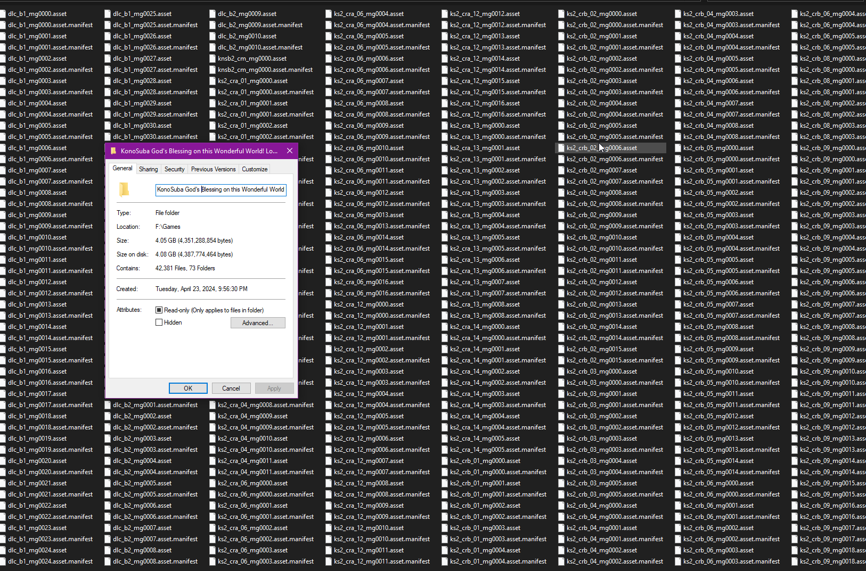
Task: Click icon of ks2_crb_01_mg0000.asset
Action: pyautogui.click(x=445, y=461)
